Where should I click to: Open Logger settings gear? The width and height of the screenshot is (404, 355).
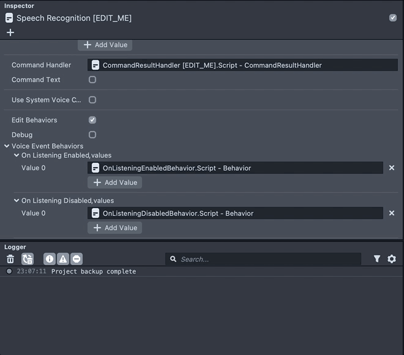coord(392,259)
